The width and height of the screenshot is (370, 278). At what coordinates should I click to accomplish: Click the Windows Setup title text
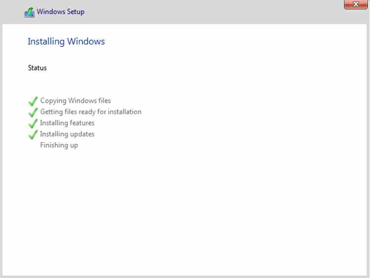(61, 12)
